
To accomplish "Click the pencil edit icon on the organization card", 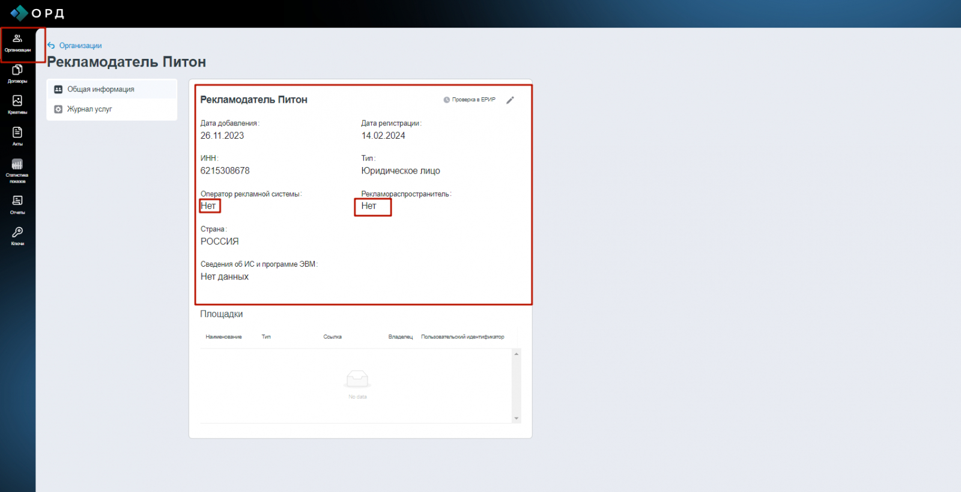I will point(510,100).
